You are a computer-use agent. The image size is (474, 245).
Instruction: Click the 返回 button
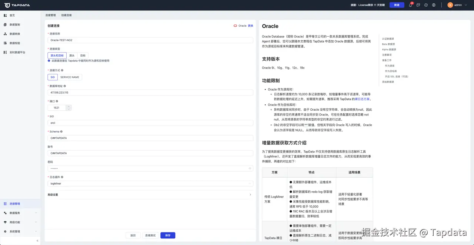pyautogui.click(x=133, y=235)
